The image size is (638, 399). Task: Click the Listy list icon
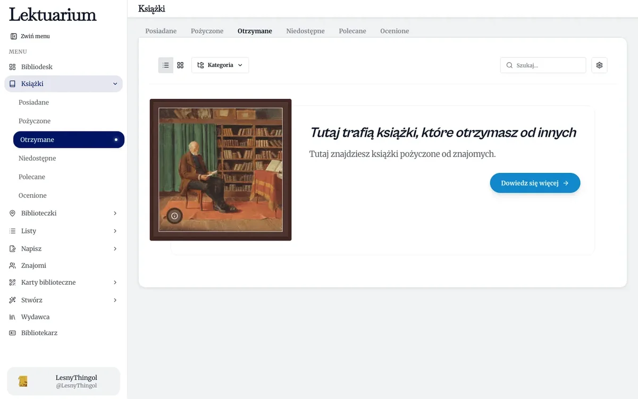coord(13,231)
